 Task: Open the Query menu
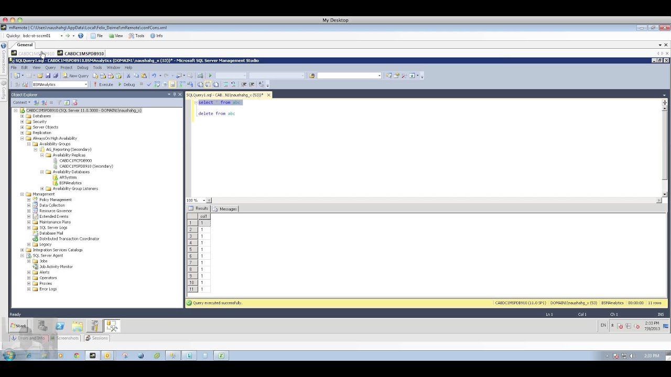[x=50, y=68]
